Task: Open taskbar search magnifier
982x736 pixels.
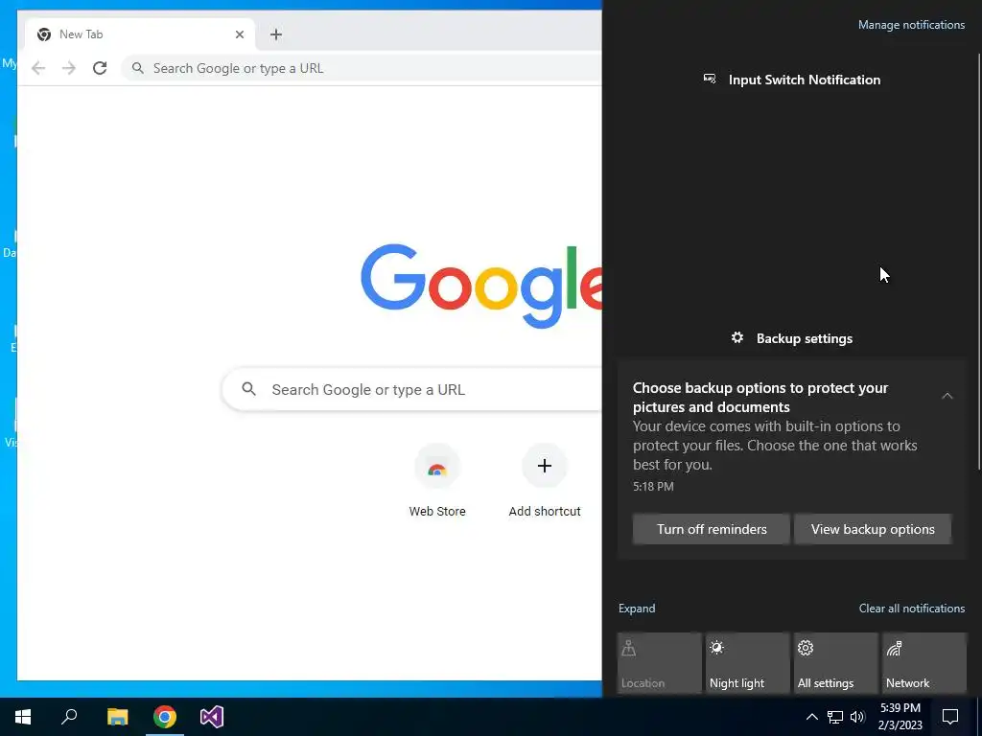Action: point(69,717)
